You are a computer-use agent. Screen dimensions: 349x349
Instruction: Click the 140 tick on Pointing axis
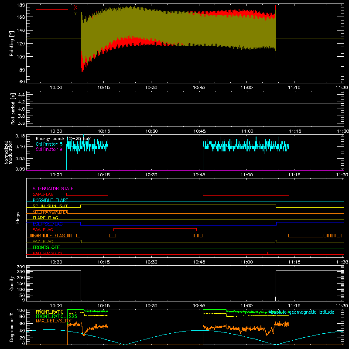click(x=21, y=31)
